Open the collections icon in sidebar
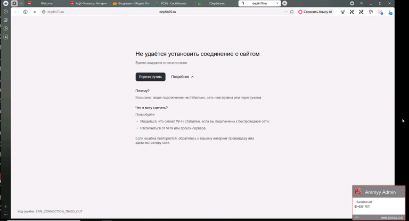This screenshot has width=409, height=221. click(6, 20)
